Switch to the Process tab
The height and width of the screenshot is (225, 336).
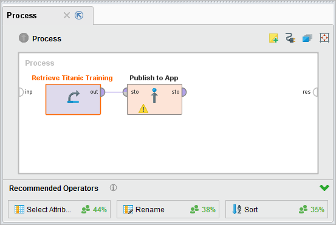[22, 15]
